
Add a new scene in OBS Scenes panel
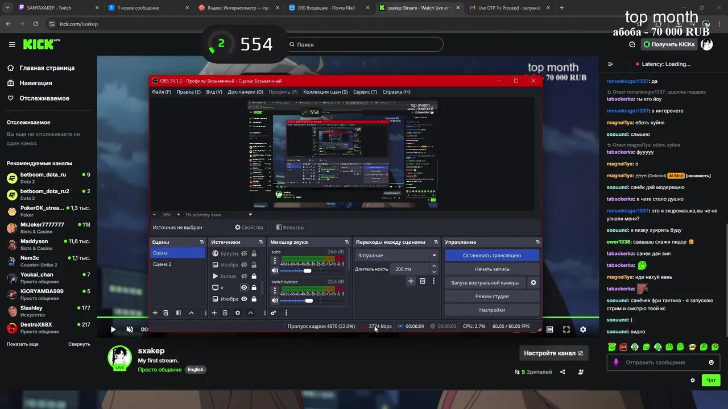155,313
